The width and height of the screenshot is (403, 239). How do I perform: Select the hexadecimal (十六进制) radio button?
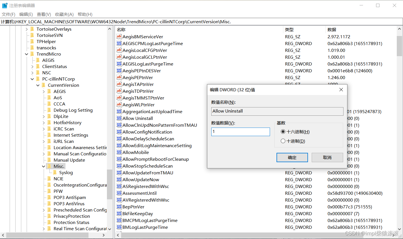pos(283,132)
